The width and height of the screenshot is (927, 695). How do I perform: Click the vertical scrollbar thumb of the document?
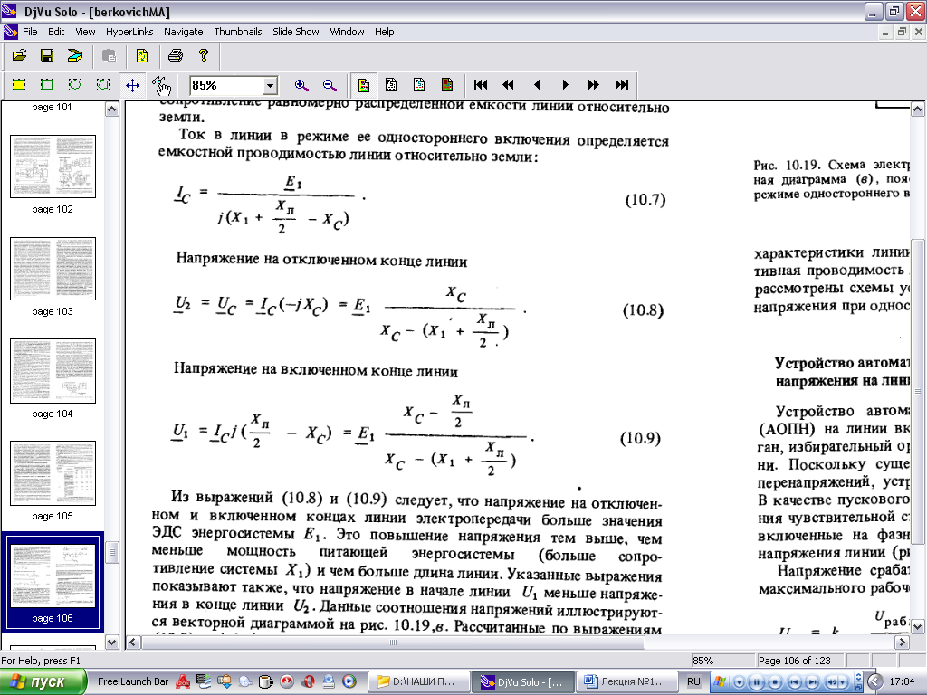[917, 391]
